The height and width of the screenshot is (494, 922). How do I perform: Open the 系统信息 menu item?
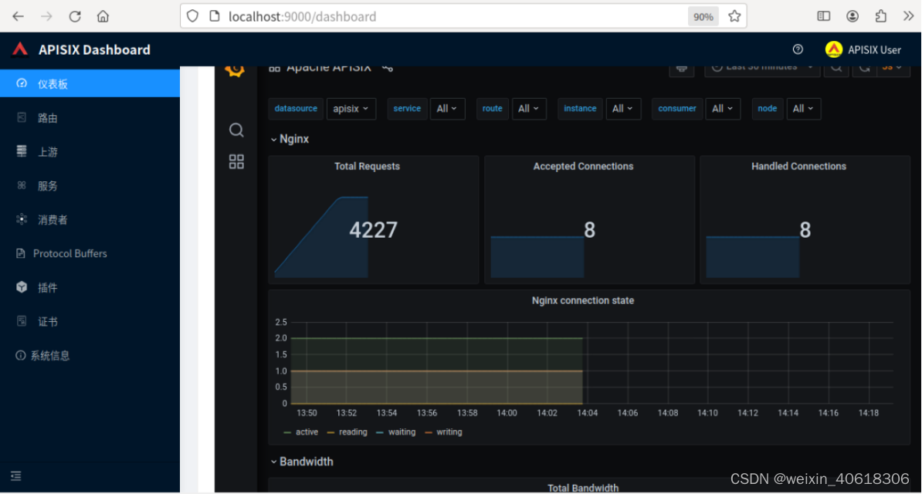pyautogui.click(x=90, y=355)
